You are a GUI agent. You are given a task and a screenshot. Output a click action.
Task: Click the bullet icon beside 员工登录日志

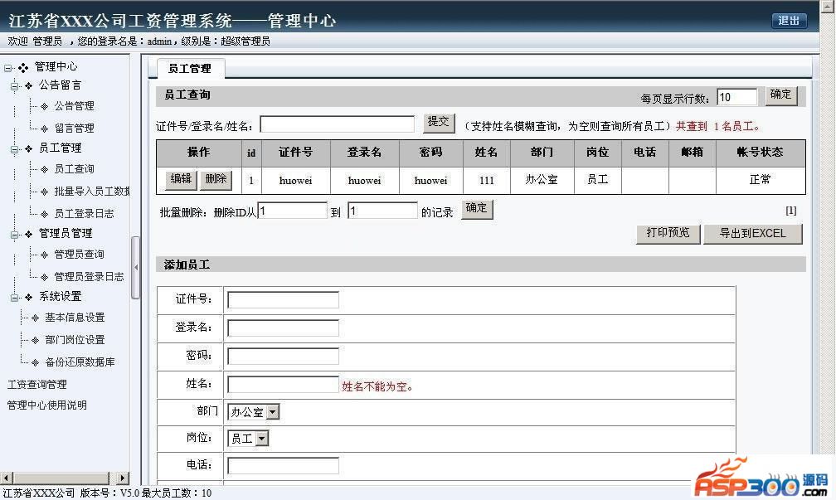(44, 214)
